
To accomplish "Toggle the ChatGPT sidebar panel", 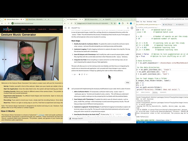I will (x=66, y=28).
